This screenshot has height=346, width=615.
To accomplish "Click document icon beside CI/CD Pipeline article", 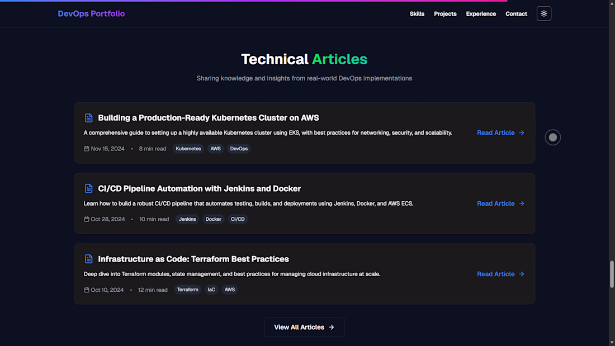I will click(x=89, y=188).
